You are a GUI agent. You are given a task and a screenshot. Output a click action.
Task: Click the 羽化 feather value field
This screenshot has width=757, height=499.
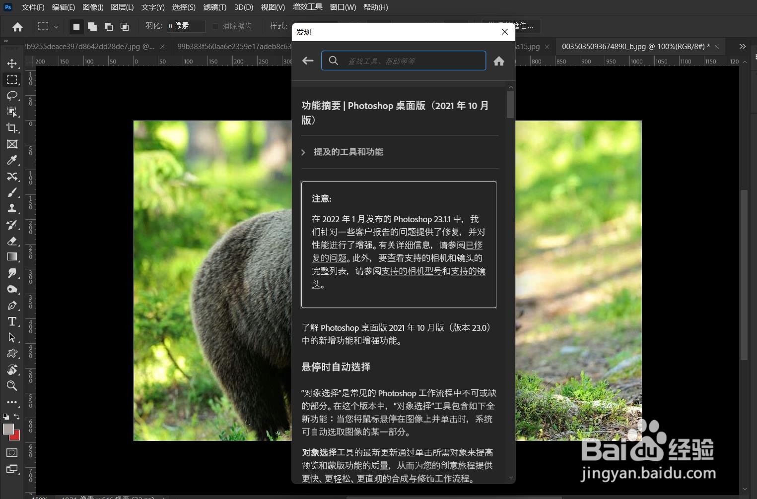click(x=186, y=26)
